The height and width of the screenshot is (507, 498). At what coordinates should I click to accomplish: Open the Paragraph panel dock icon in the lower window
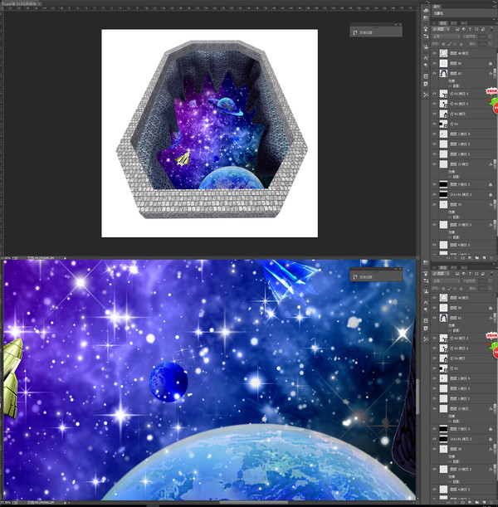pos(426,310)
